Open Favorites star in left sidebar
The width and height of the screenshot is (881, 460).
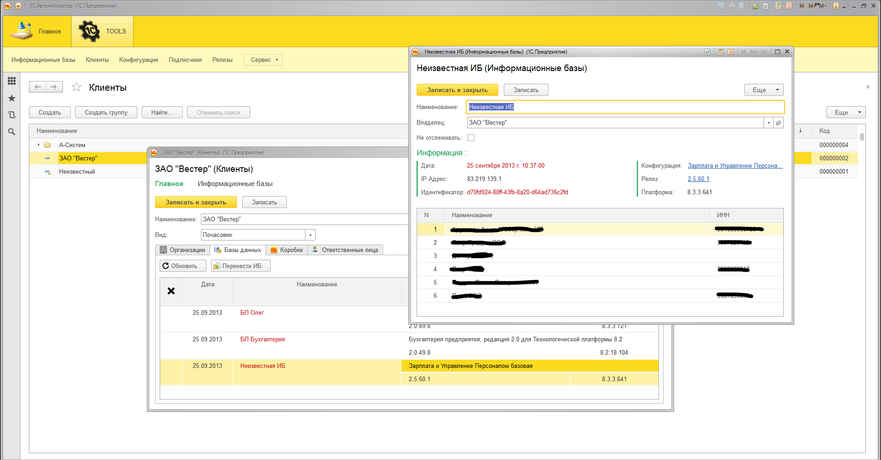pos(12,98)
